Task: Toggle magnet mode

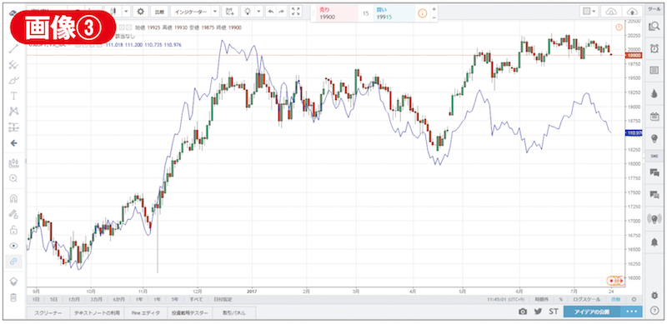Action: [x=13, y=198]
